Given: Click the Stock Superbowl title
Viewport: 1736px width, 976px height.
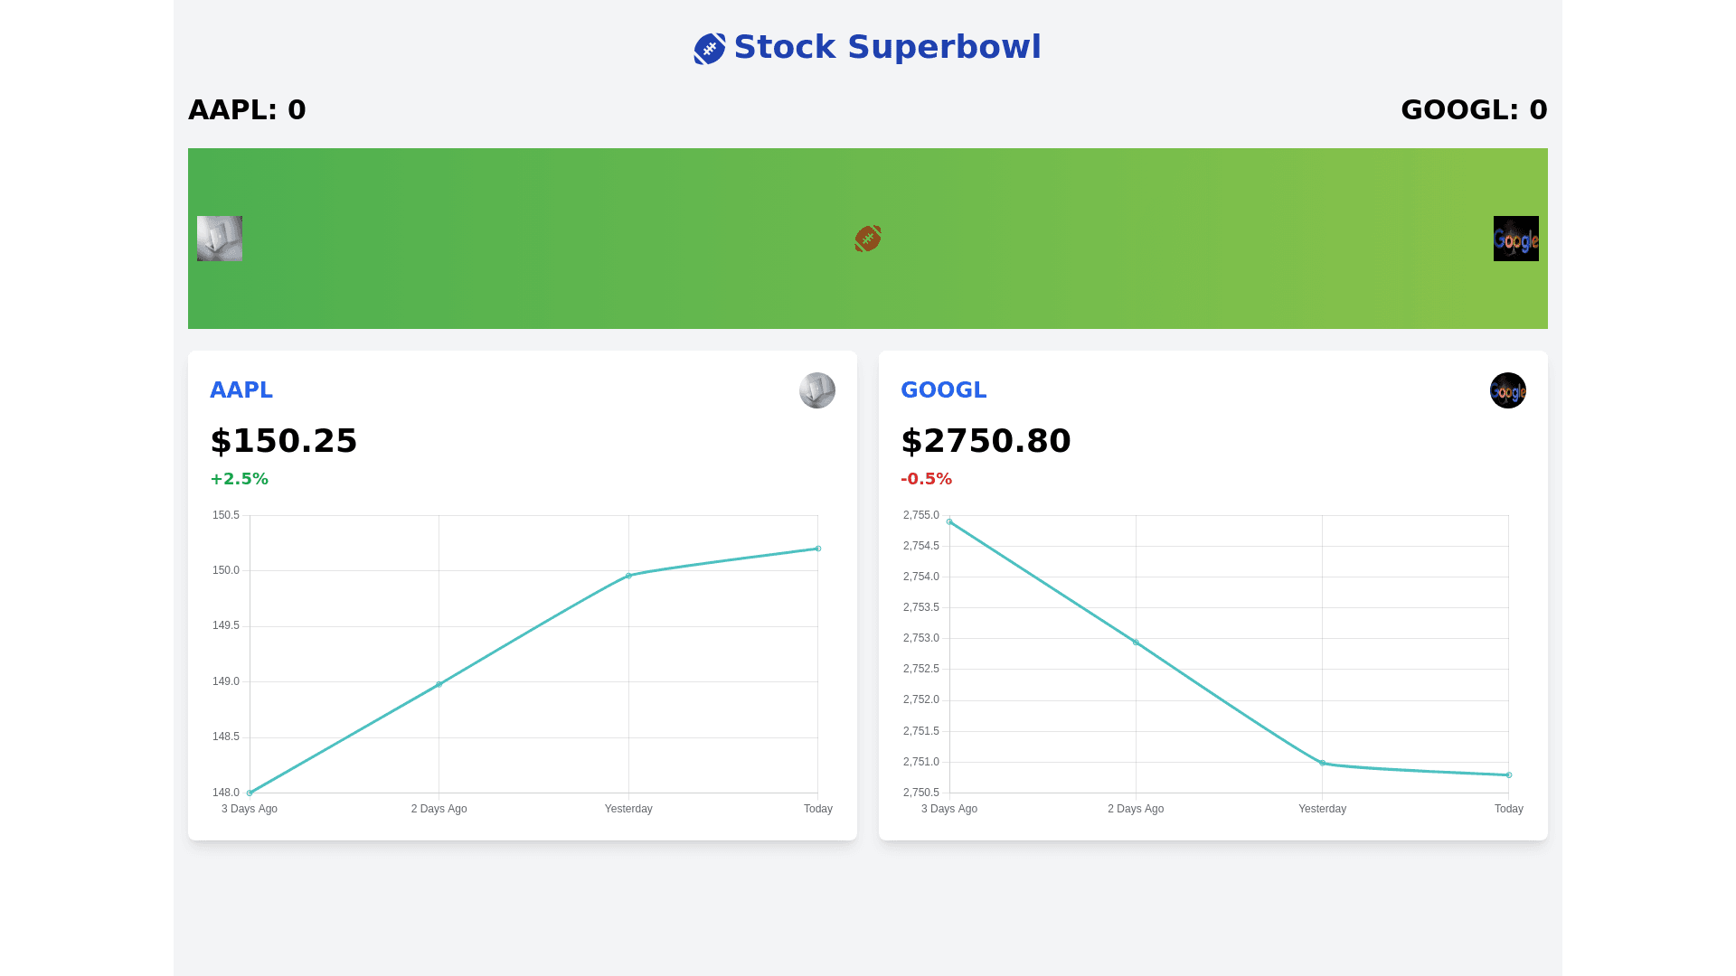Looking at the screenshot, I should [x=887, y=47].
